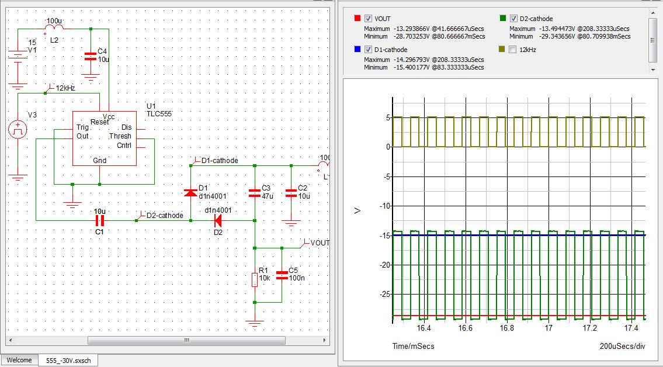Click the V1 battery voltage source
Viewport: 663px width, 367px height.
pos(18,57)
